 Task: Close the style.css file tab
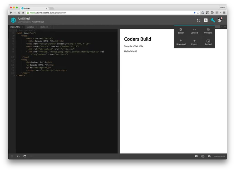[50, 27]
